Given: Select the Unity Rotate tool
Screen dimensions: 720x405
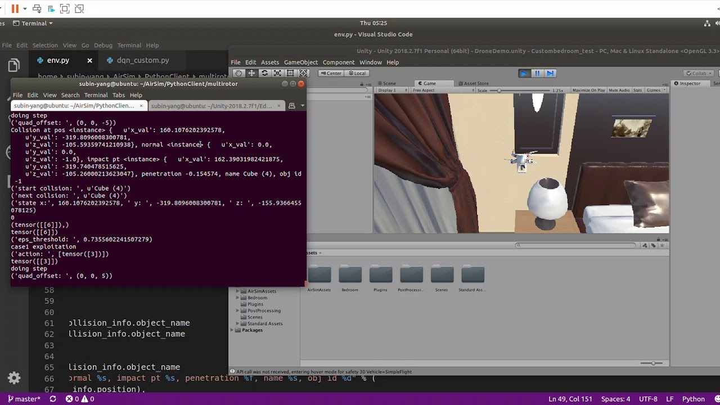Looking at the screenshot, I should [264, 73].
